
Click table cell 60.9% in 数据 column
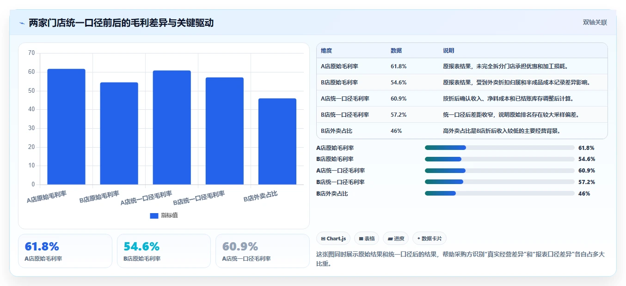coord(399,99)
